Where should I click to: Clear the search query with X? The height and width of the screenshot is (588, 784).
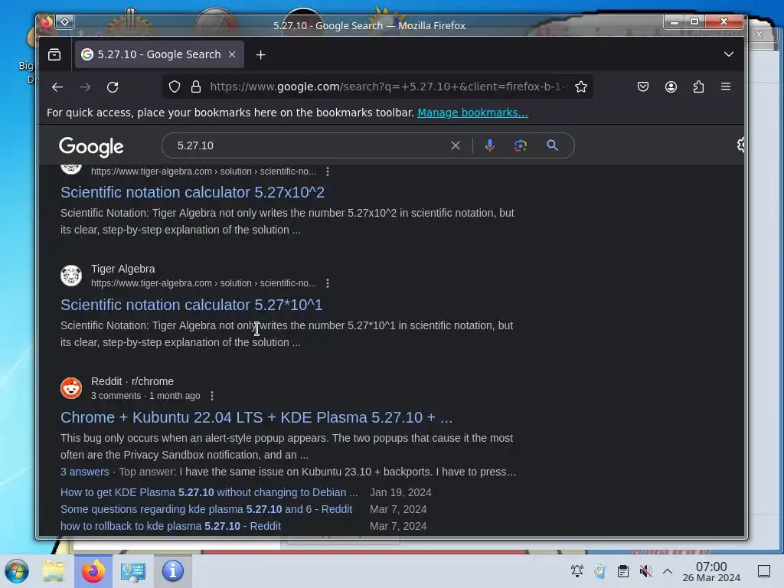tap(455, 145)
